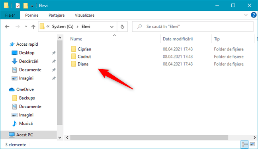258x149 pixels.
Task: Click the horizontal scrollbar thumb in file list
Action: pos(149,137)
